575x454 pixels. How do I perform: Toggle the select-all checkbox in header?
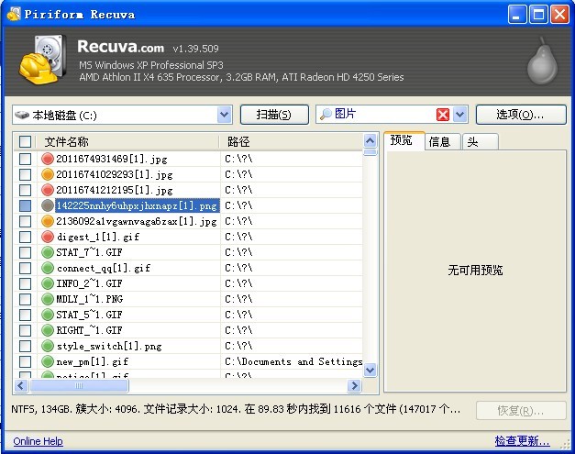pyautogui.click(x=26, y=142)
